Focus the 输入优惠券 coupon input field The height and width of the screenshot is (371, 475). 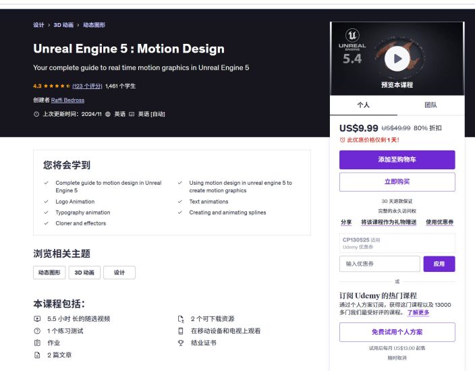(x=380, y=264)
